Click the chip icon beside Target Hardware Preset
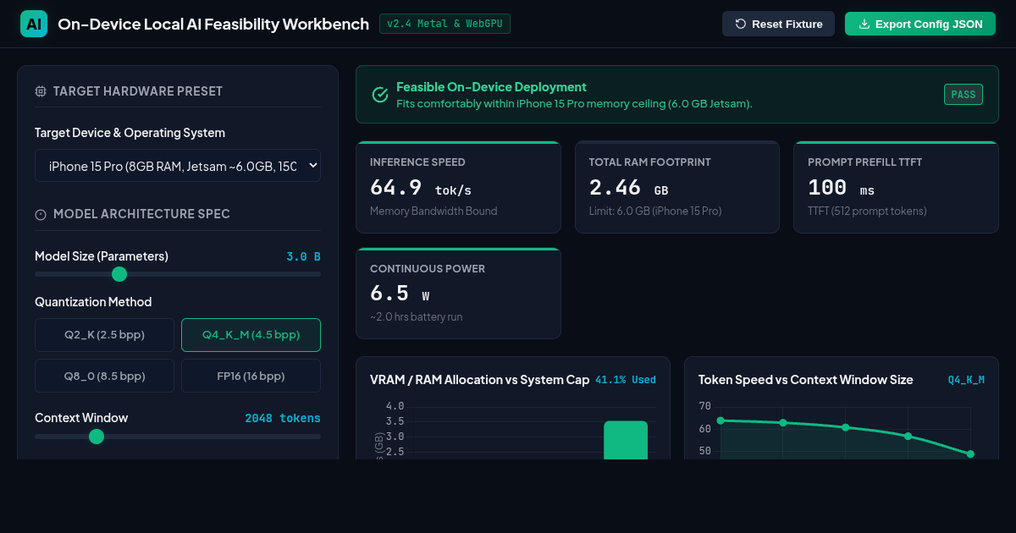The height and width of the screenshot is (533, 1016). tap(41, 91)
